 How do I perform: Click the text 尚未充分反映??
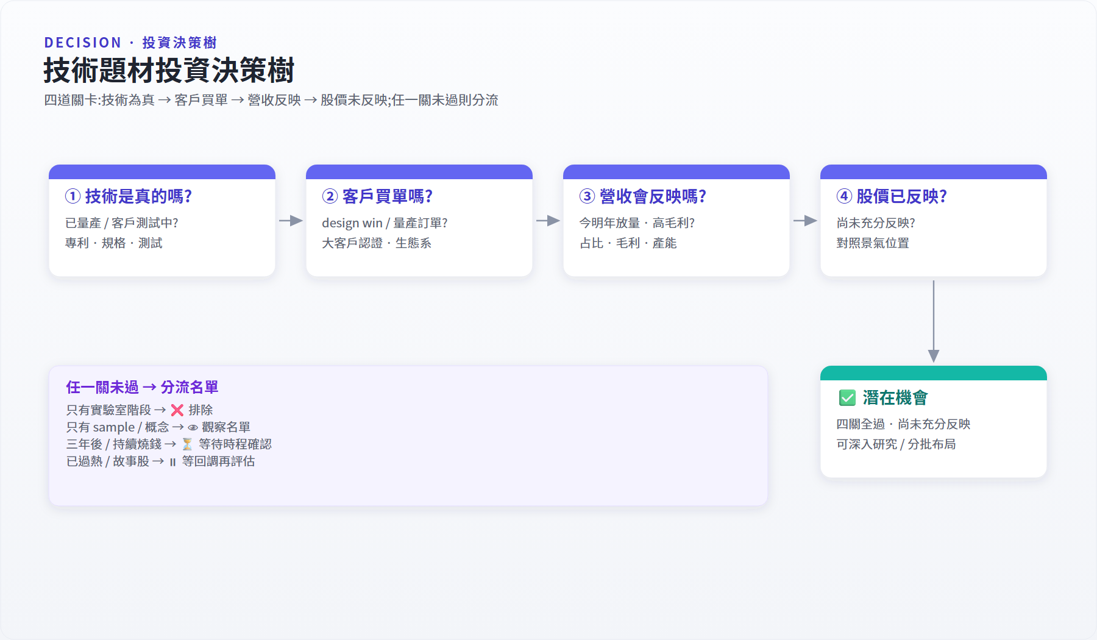tap(876, 223)
